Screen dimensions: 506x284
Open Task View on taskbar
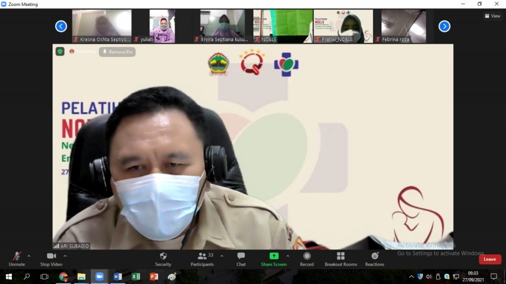pos(44,277)
